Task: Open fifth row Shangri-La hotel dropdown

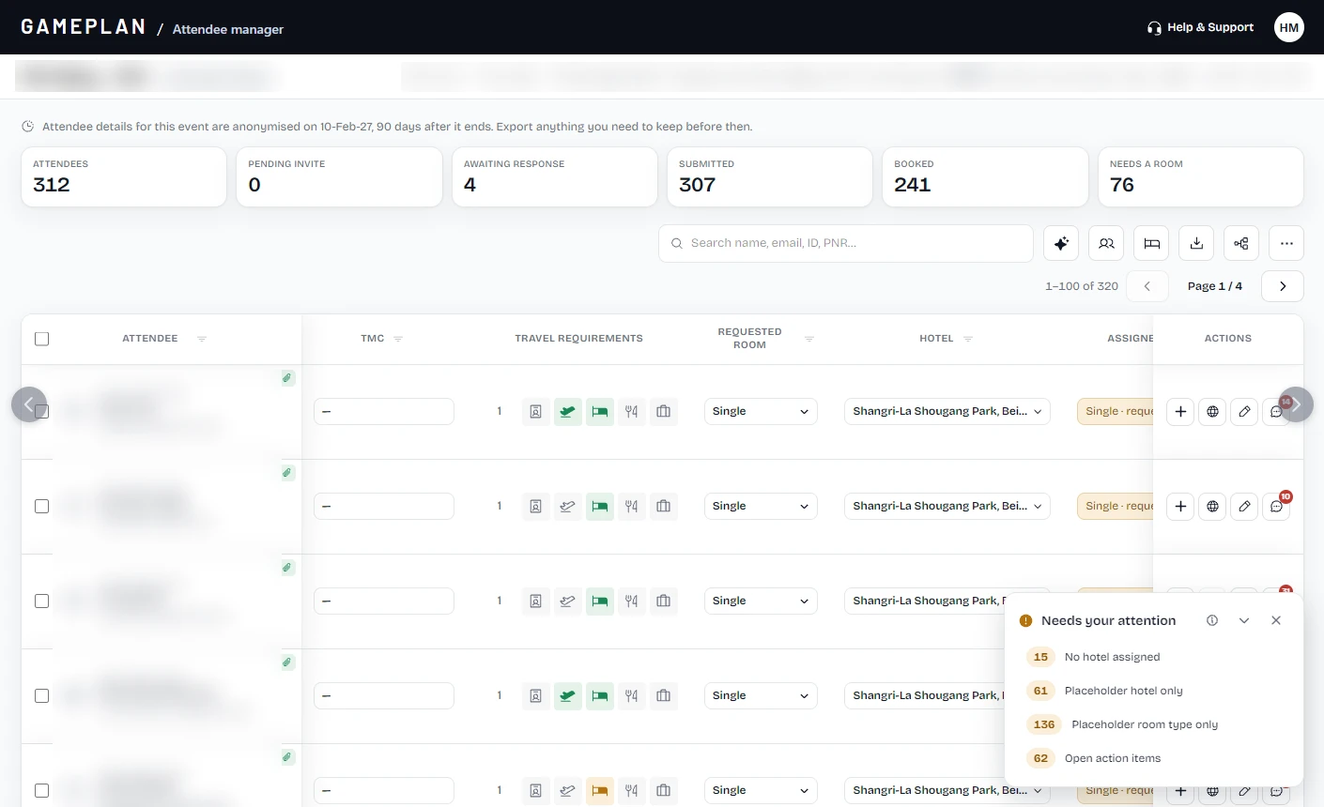Action: pos(947,790)
